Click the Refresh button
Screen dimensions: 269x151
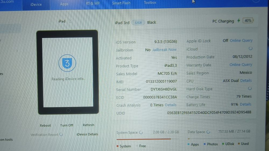tap(88, 125)
